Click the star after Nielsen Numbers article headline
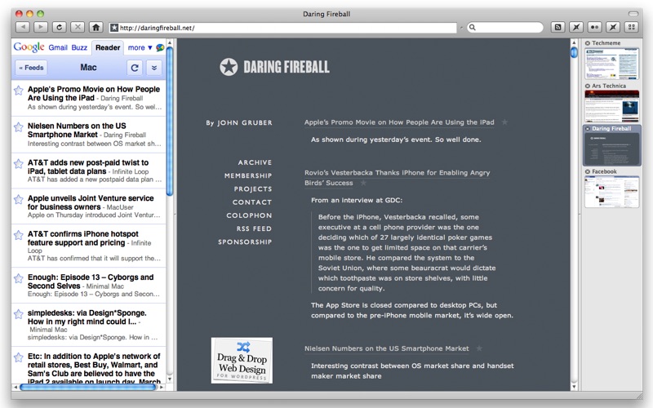 tap(479, 348)
